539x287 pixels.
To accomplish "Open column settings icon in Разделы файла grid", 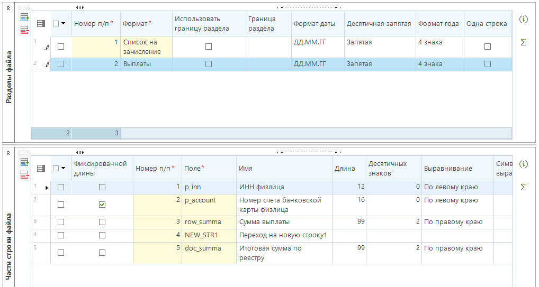I will (x=41, y=23).
